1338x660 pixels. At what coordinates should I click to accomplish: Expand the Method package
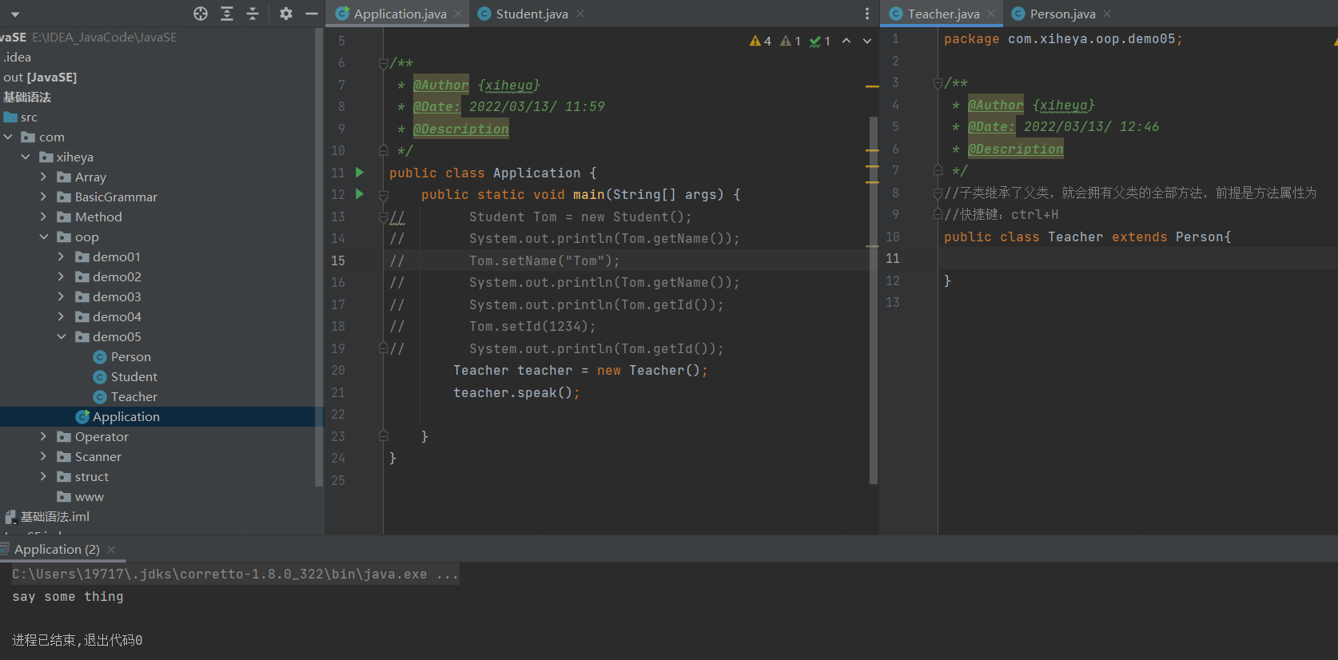43,217
